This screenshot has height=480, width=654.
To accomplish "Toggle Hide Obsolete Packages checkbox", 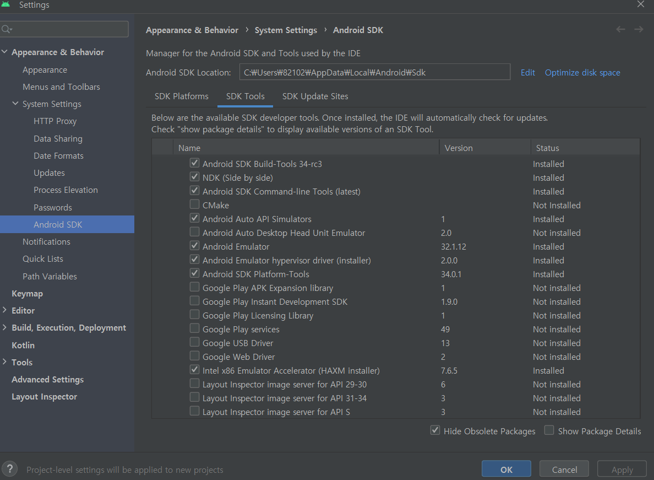I will coord(435,430).
